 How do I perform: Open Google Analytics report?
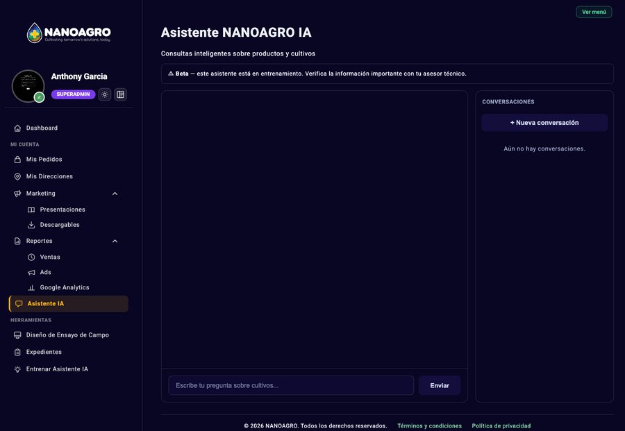coord(65,287)
